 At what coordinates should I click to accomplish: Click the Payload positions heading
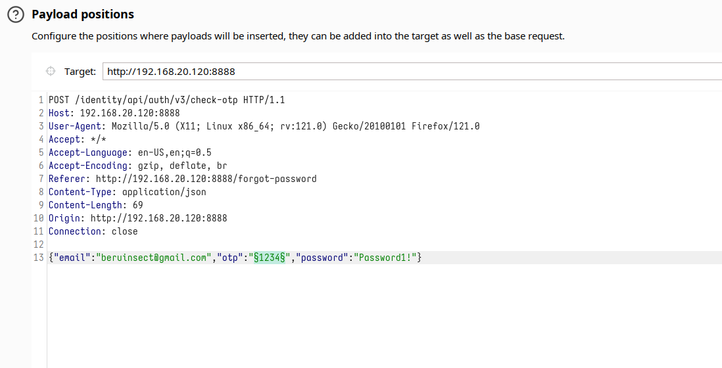[x=83, y=14]
